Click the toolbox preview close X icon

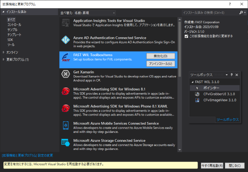[237, 75]
